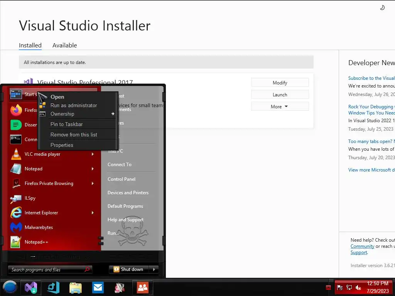The height and width of the screenshot is (296, 395).
Task: Click the Search programs and files box
Action: pyautogui.click(x=50, y=269)
